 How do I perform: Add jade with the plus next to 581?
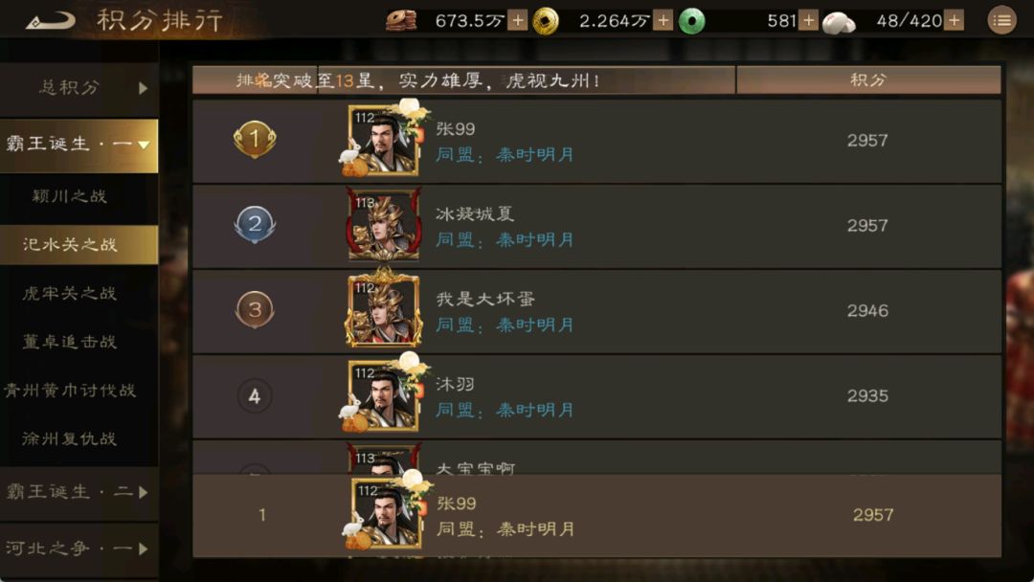pos(808,21)
